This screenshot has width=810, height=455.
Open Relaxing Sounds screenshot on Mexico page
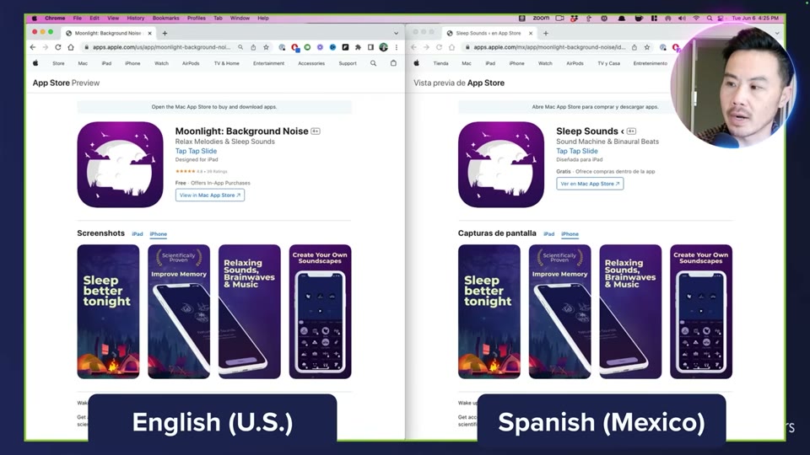(630, 312)
